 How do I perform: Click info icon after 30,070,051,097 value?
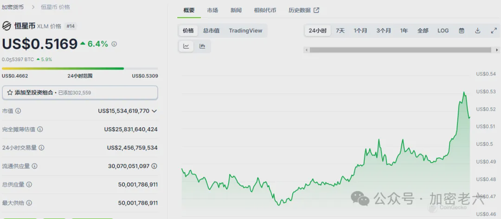(x=154, y=166)
